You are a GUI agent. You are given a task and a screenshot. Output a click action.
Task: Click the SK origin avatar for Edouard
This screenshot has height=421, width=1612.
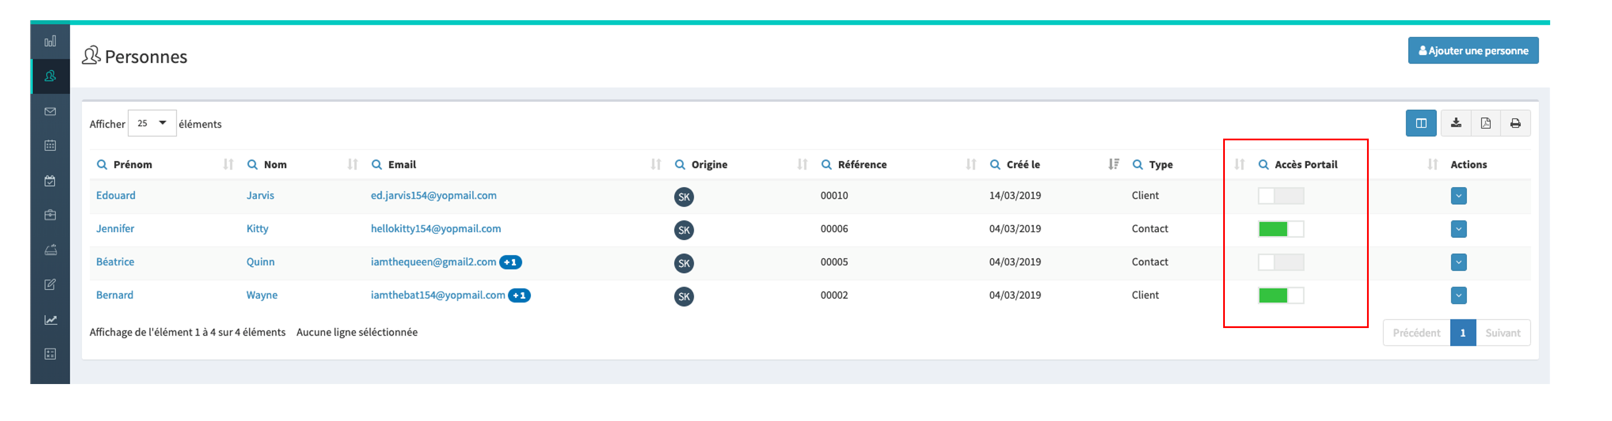point(684,197)
